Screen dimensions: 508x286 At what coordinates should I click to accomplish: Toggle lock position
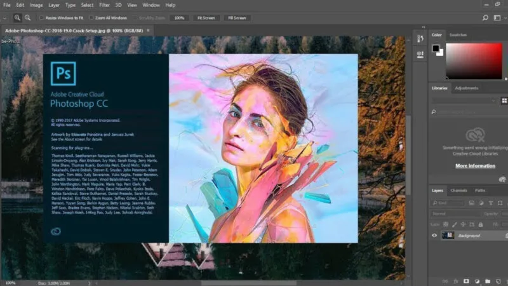pos(463,224)
